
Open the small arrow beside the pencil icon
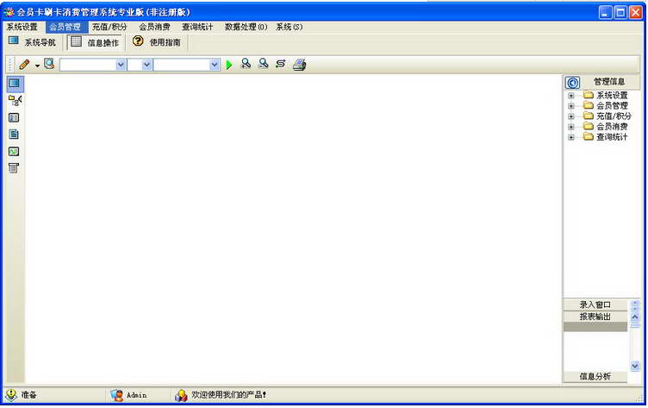37,66
